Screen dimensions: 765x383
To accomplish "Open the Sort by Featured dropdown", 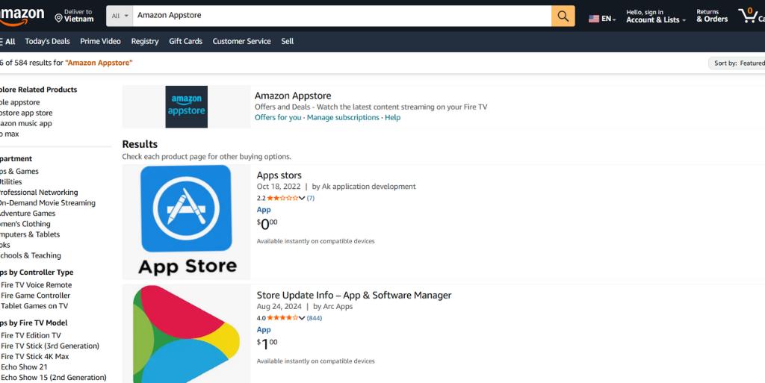I will coord(737,63).
